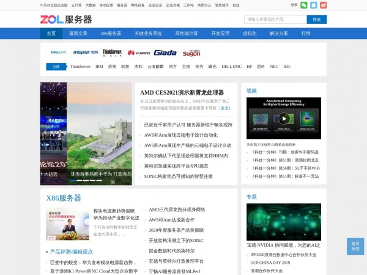This screenshot has width=367, height=275.
Task: Open the 最新文章 navigation tab
Action: click(x=78, y=34)
